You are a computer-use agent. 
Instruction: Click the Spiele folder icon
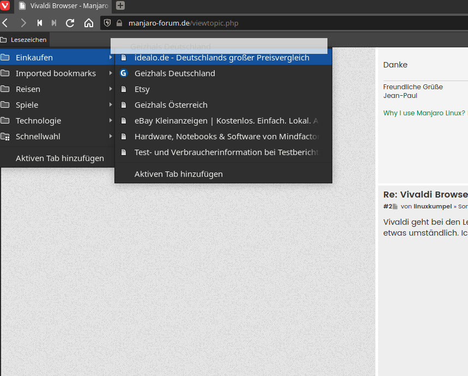[x=5, y=104]
